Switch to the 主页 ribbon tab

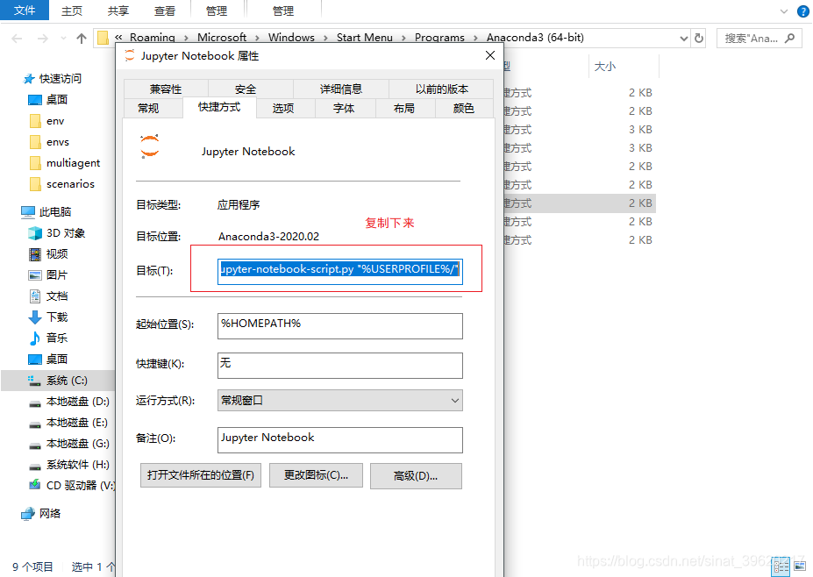pyautogui.click(x=72, y=11)
